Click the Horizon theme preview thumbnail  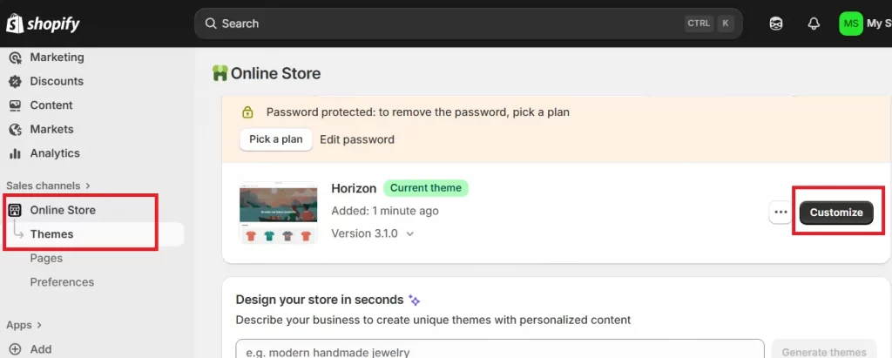(x=278, y=212)
